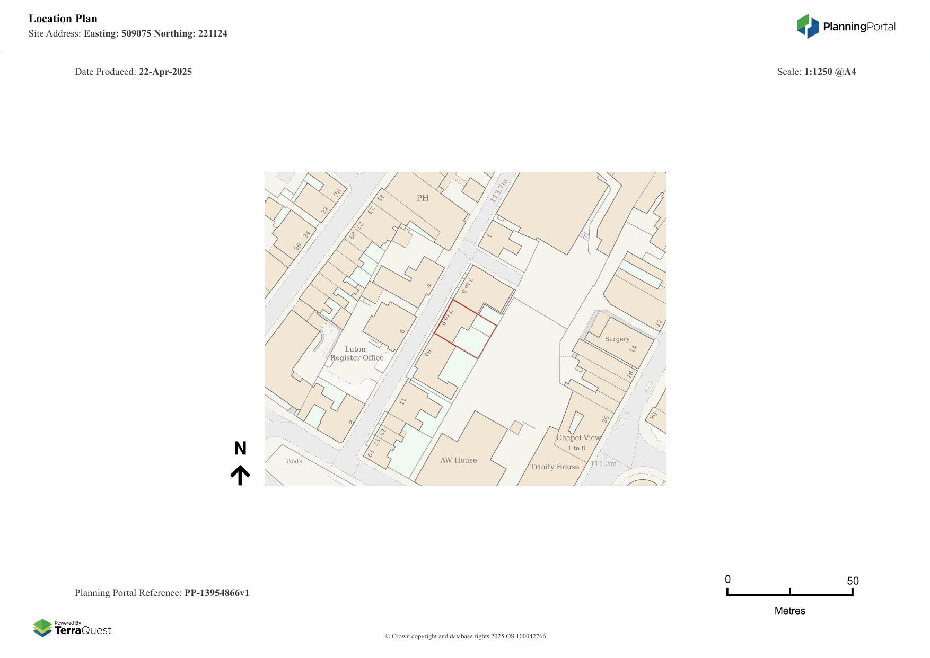
Task: Click the PH building label
Action: [x=422, y=198]
